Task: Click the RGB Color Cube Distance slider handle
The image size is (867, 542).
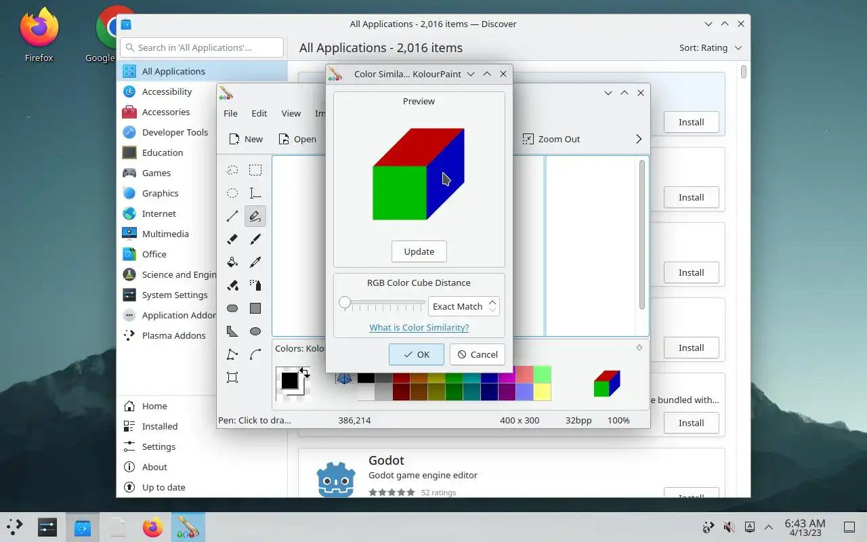Action: (345, 303)
